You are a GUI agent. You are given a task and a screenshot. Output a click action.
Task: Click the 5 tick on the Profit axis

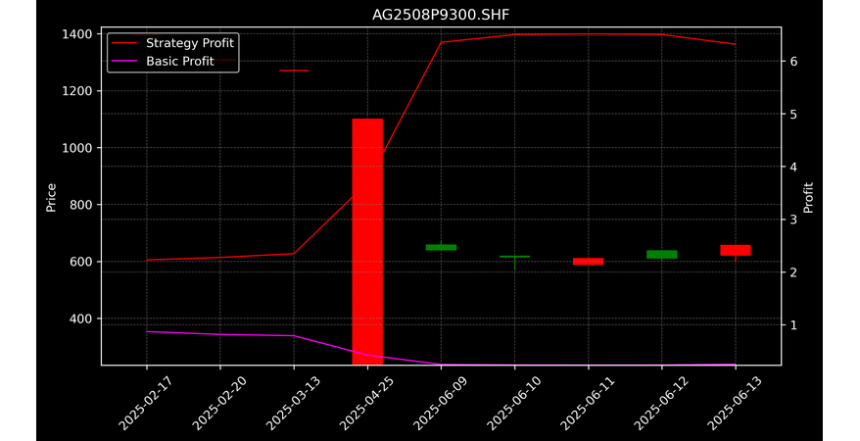click(793, 114)
